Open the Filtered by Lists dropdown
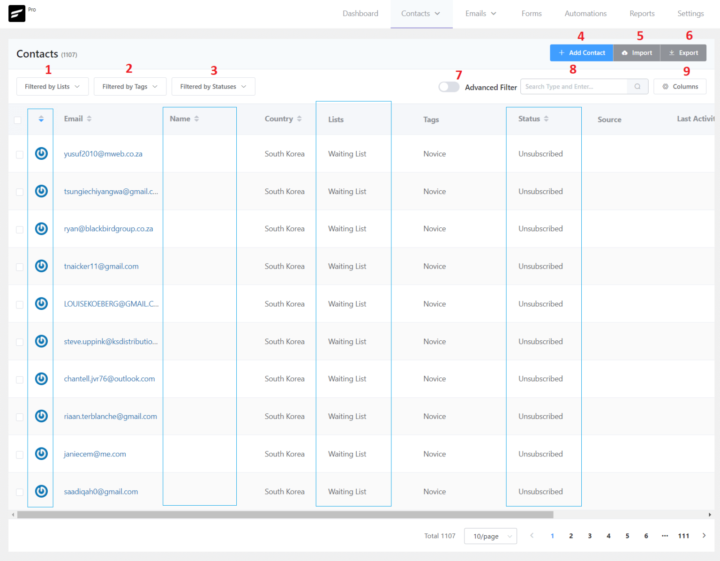This screenshot has width=720, height=561. pos(52,86)
